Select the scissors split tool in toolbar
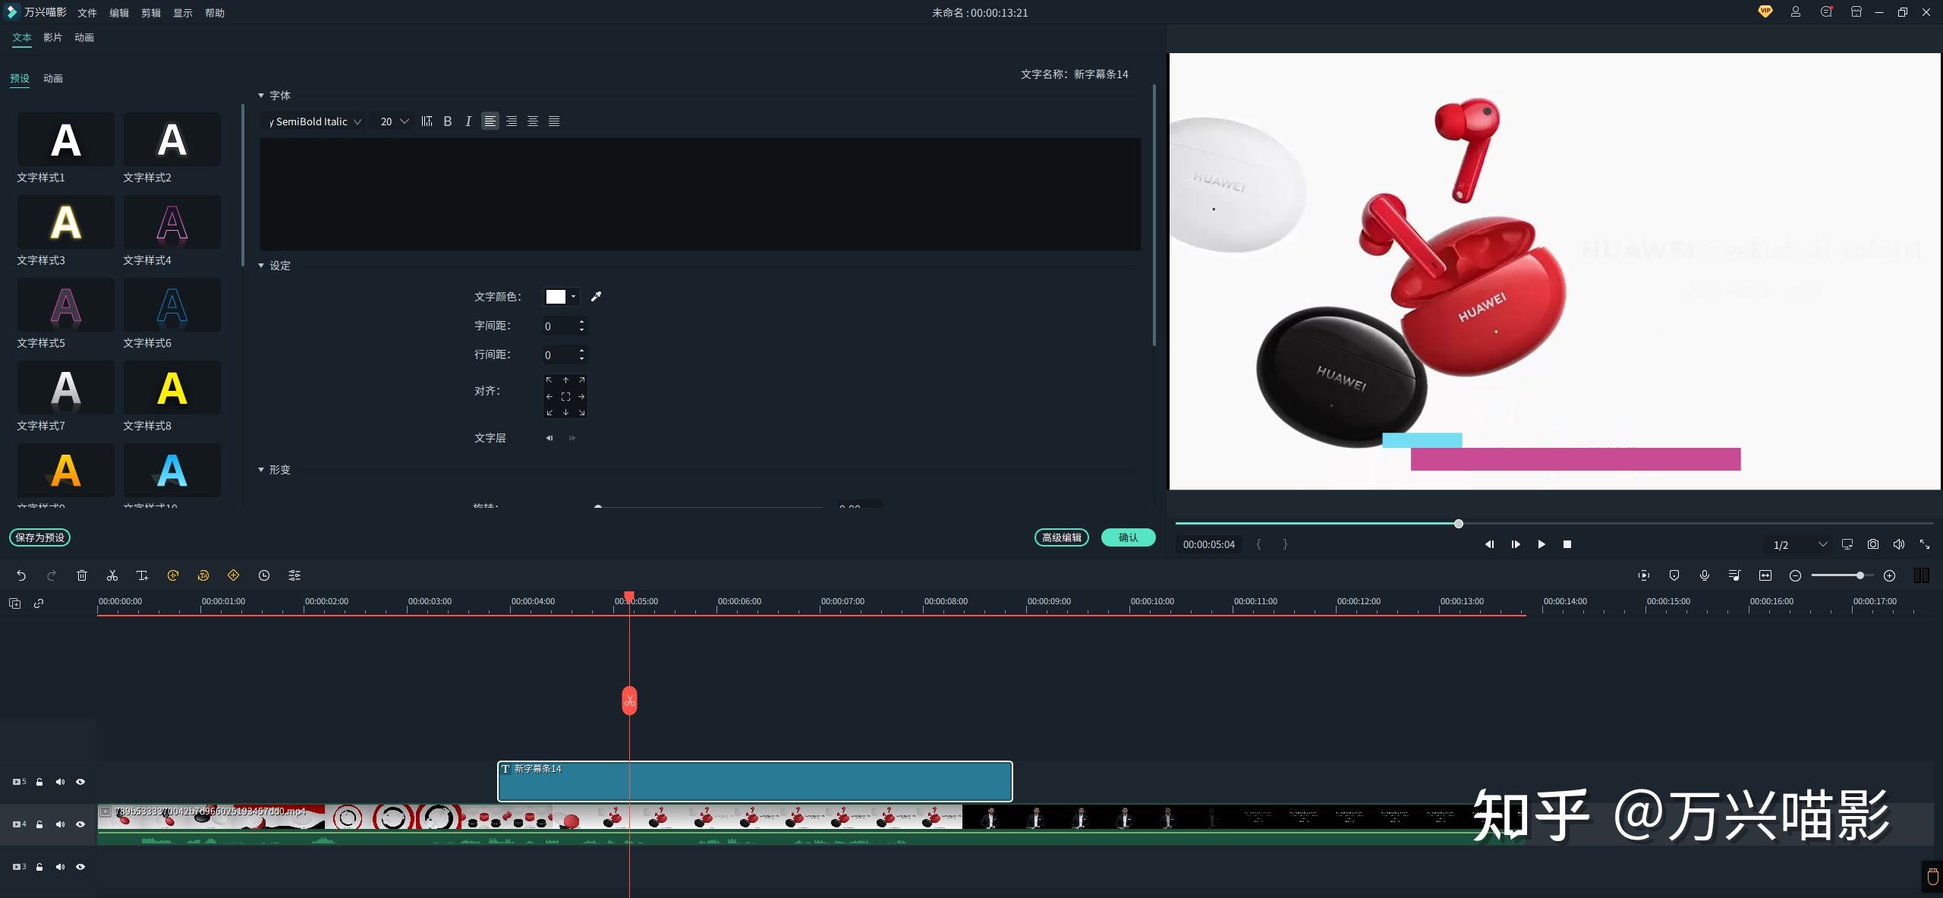This screenshot has height=898, width=1943. point(112,575)
